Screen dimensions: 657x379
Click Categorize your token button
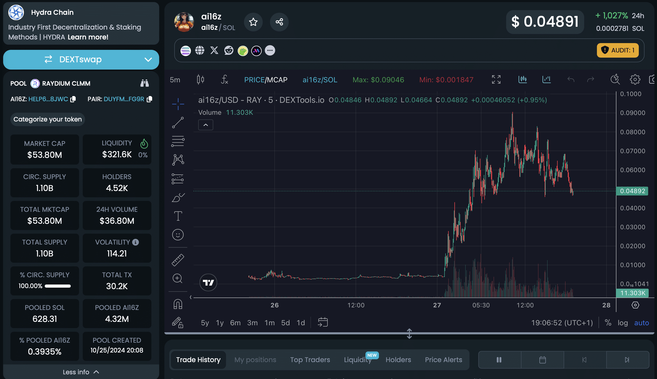[47, 119]
